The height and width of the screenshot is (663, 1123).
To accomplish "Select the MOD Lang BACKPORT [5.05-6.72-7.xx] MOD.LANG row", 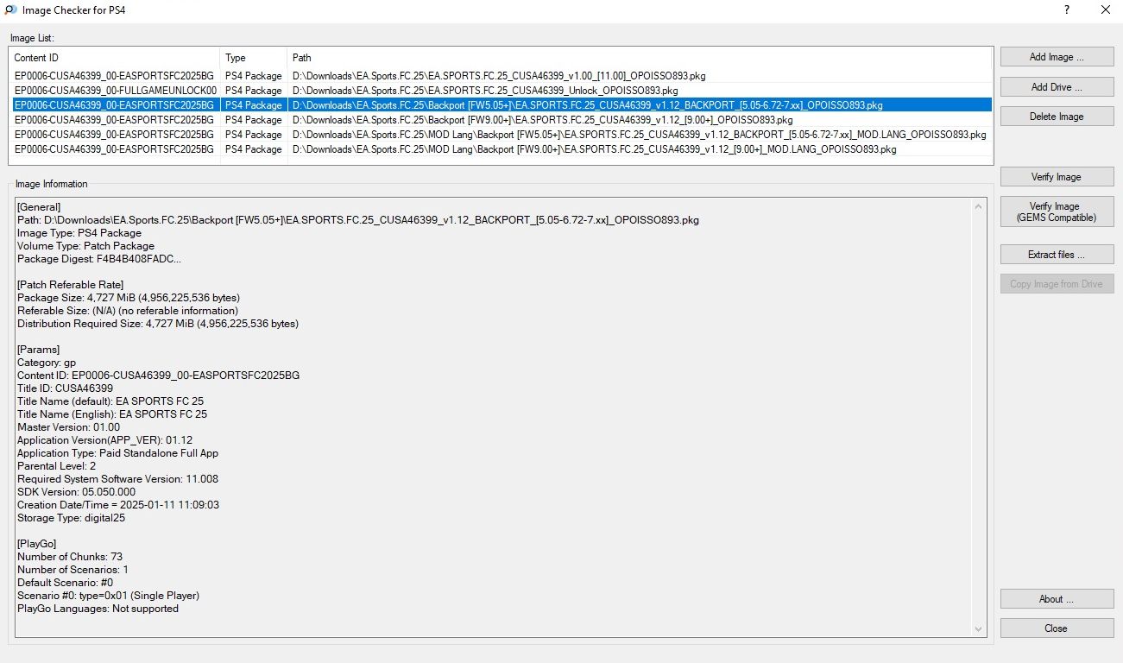I will pos(501,135).
